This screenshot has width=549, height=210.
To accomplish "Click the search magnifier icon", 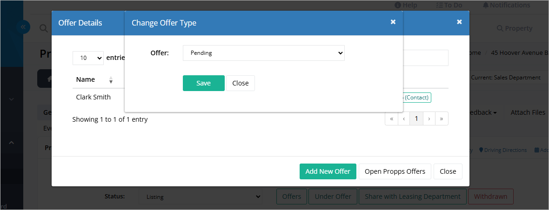I will tap(43, 29).
